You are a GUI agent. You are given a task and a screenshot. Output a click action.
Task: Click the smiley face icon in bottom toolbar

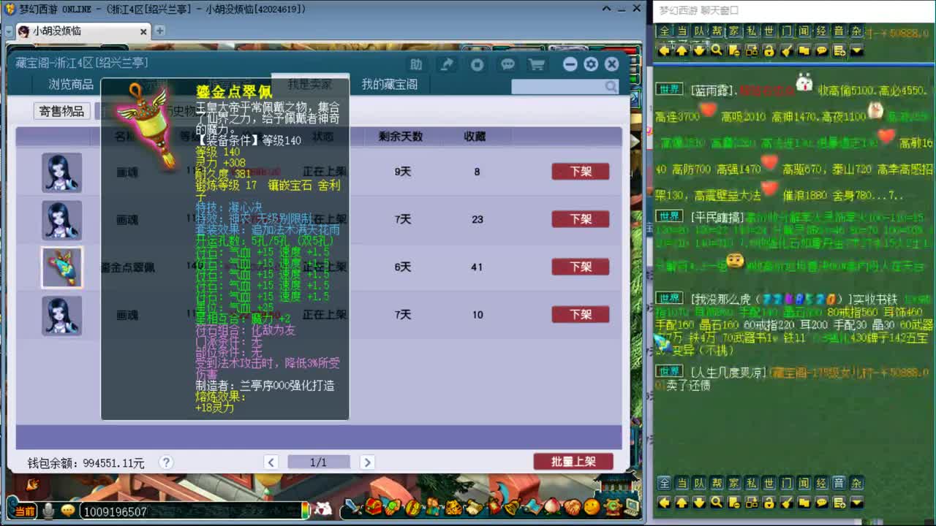tap(592, 506)
